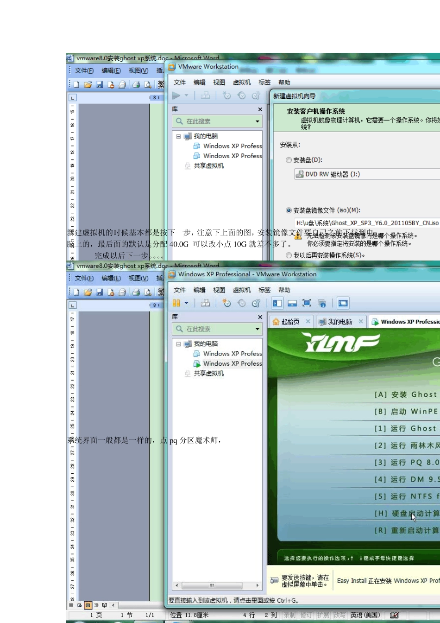Toggle the library view icon in VMware toolbar
This screenshot has height=623, width=440.
277,303
